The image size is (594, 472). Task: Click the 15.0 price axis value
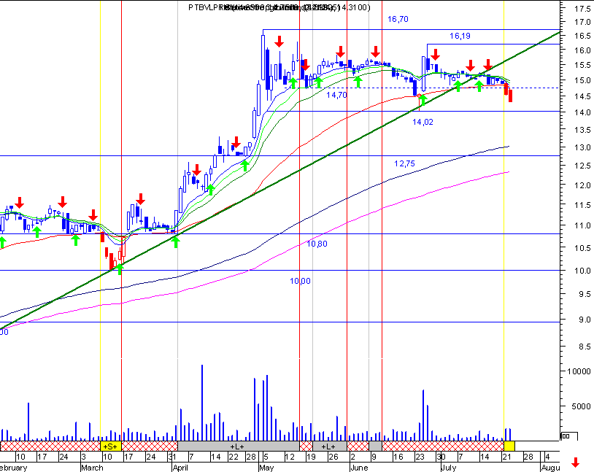pyautogui.click(x=582, y=80)
